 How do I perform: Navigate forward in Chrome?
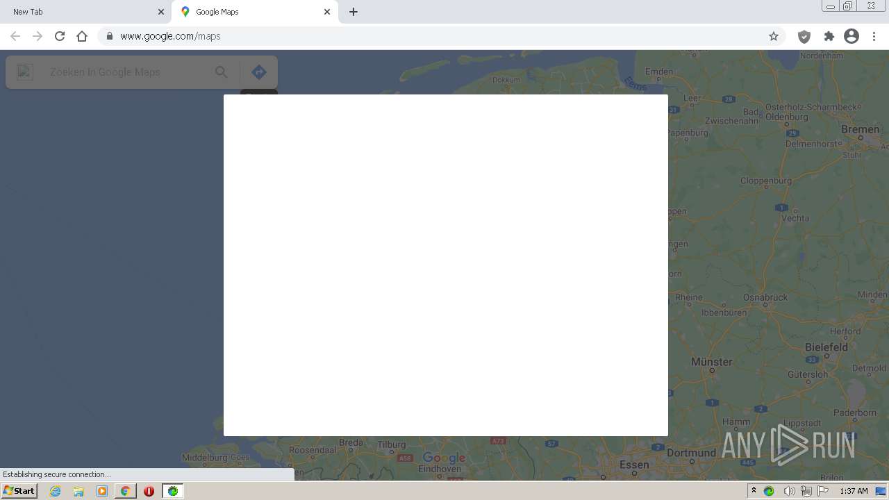38,36
